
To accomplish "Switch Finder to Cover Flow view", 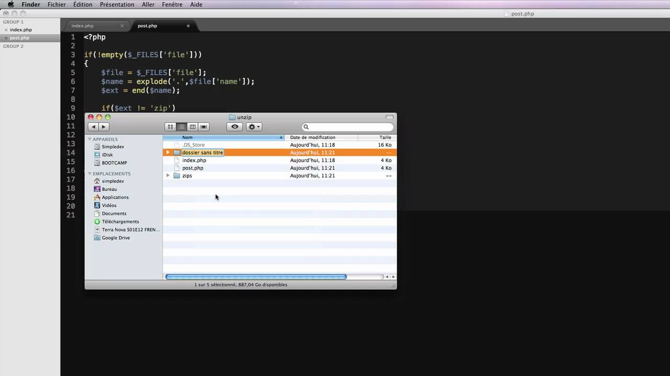I will click(204, 127).
